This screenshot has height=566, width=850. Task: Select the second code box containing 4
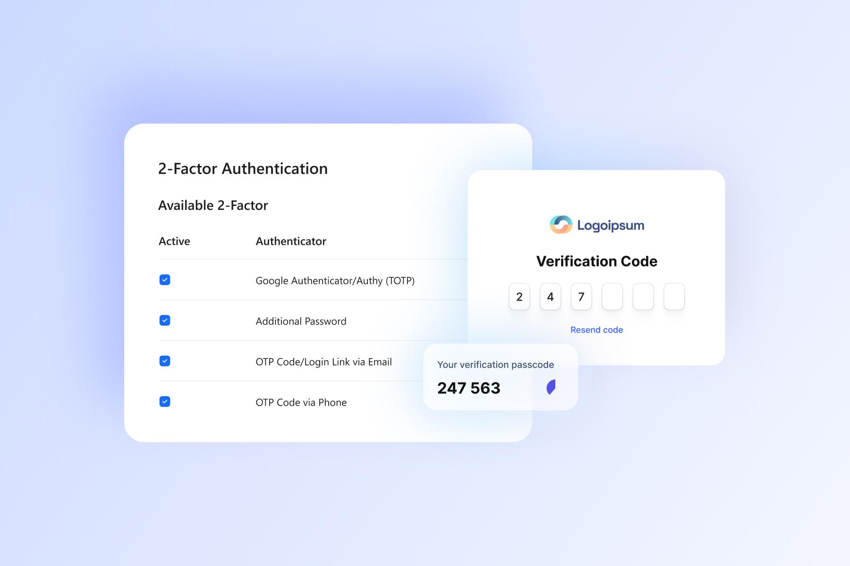(550, 297)
